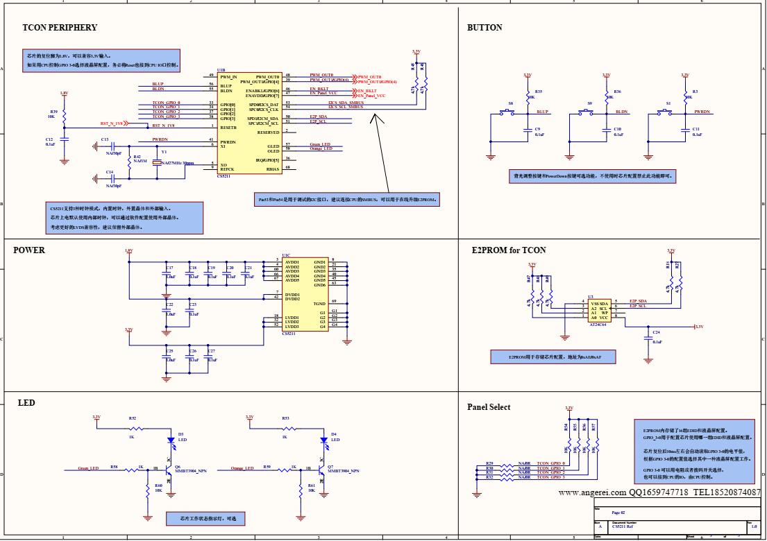Click the RBIAS pin label
Screen dimensions: 767x541
click(273, 169)
